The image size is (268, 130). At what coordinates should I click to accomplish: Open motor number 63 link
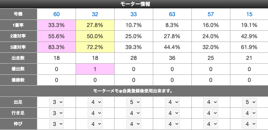click(x=172, y=14)
